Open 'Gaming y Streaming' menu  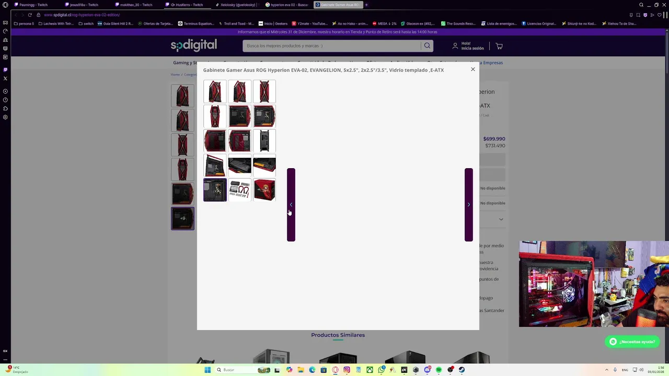click(185, 63)
